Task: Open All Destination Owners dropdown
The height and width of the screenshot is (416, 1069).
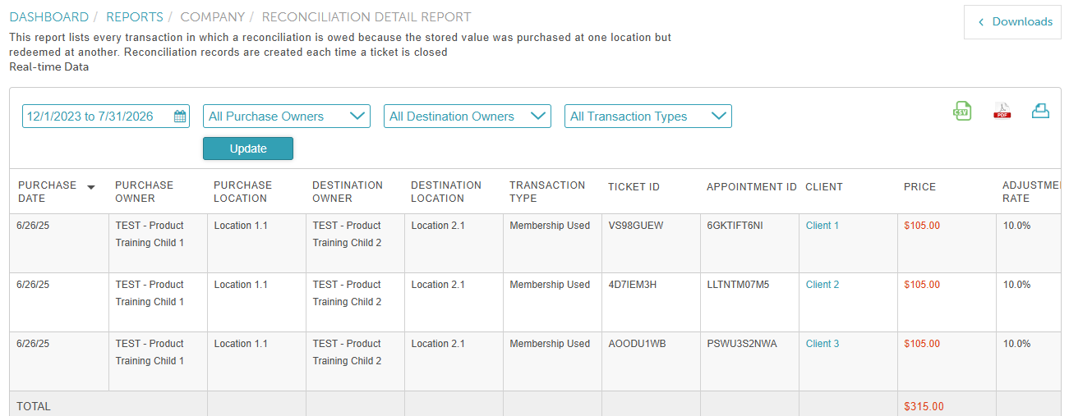Action: [x=468, y=117]
